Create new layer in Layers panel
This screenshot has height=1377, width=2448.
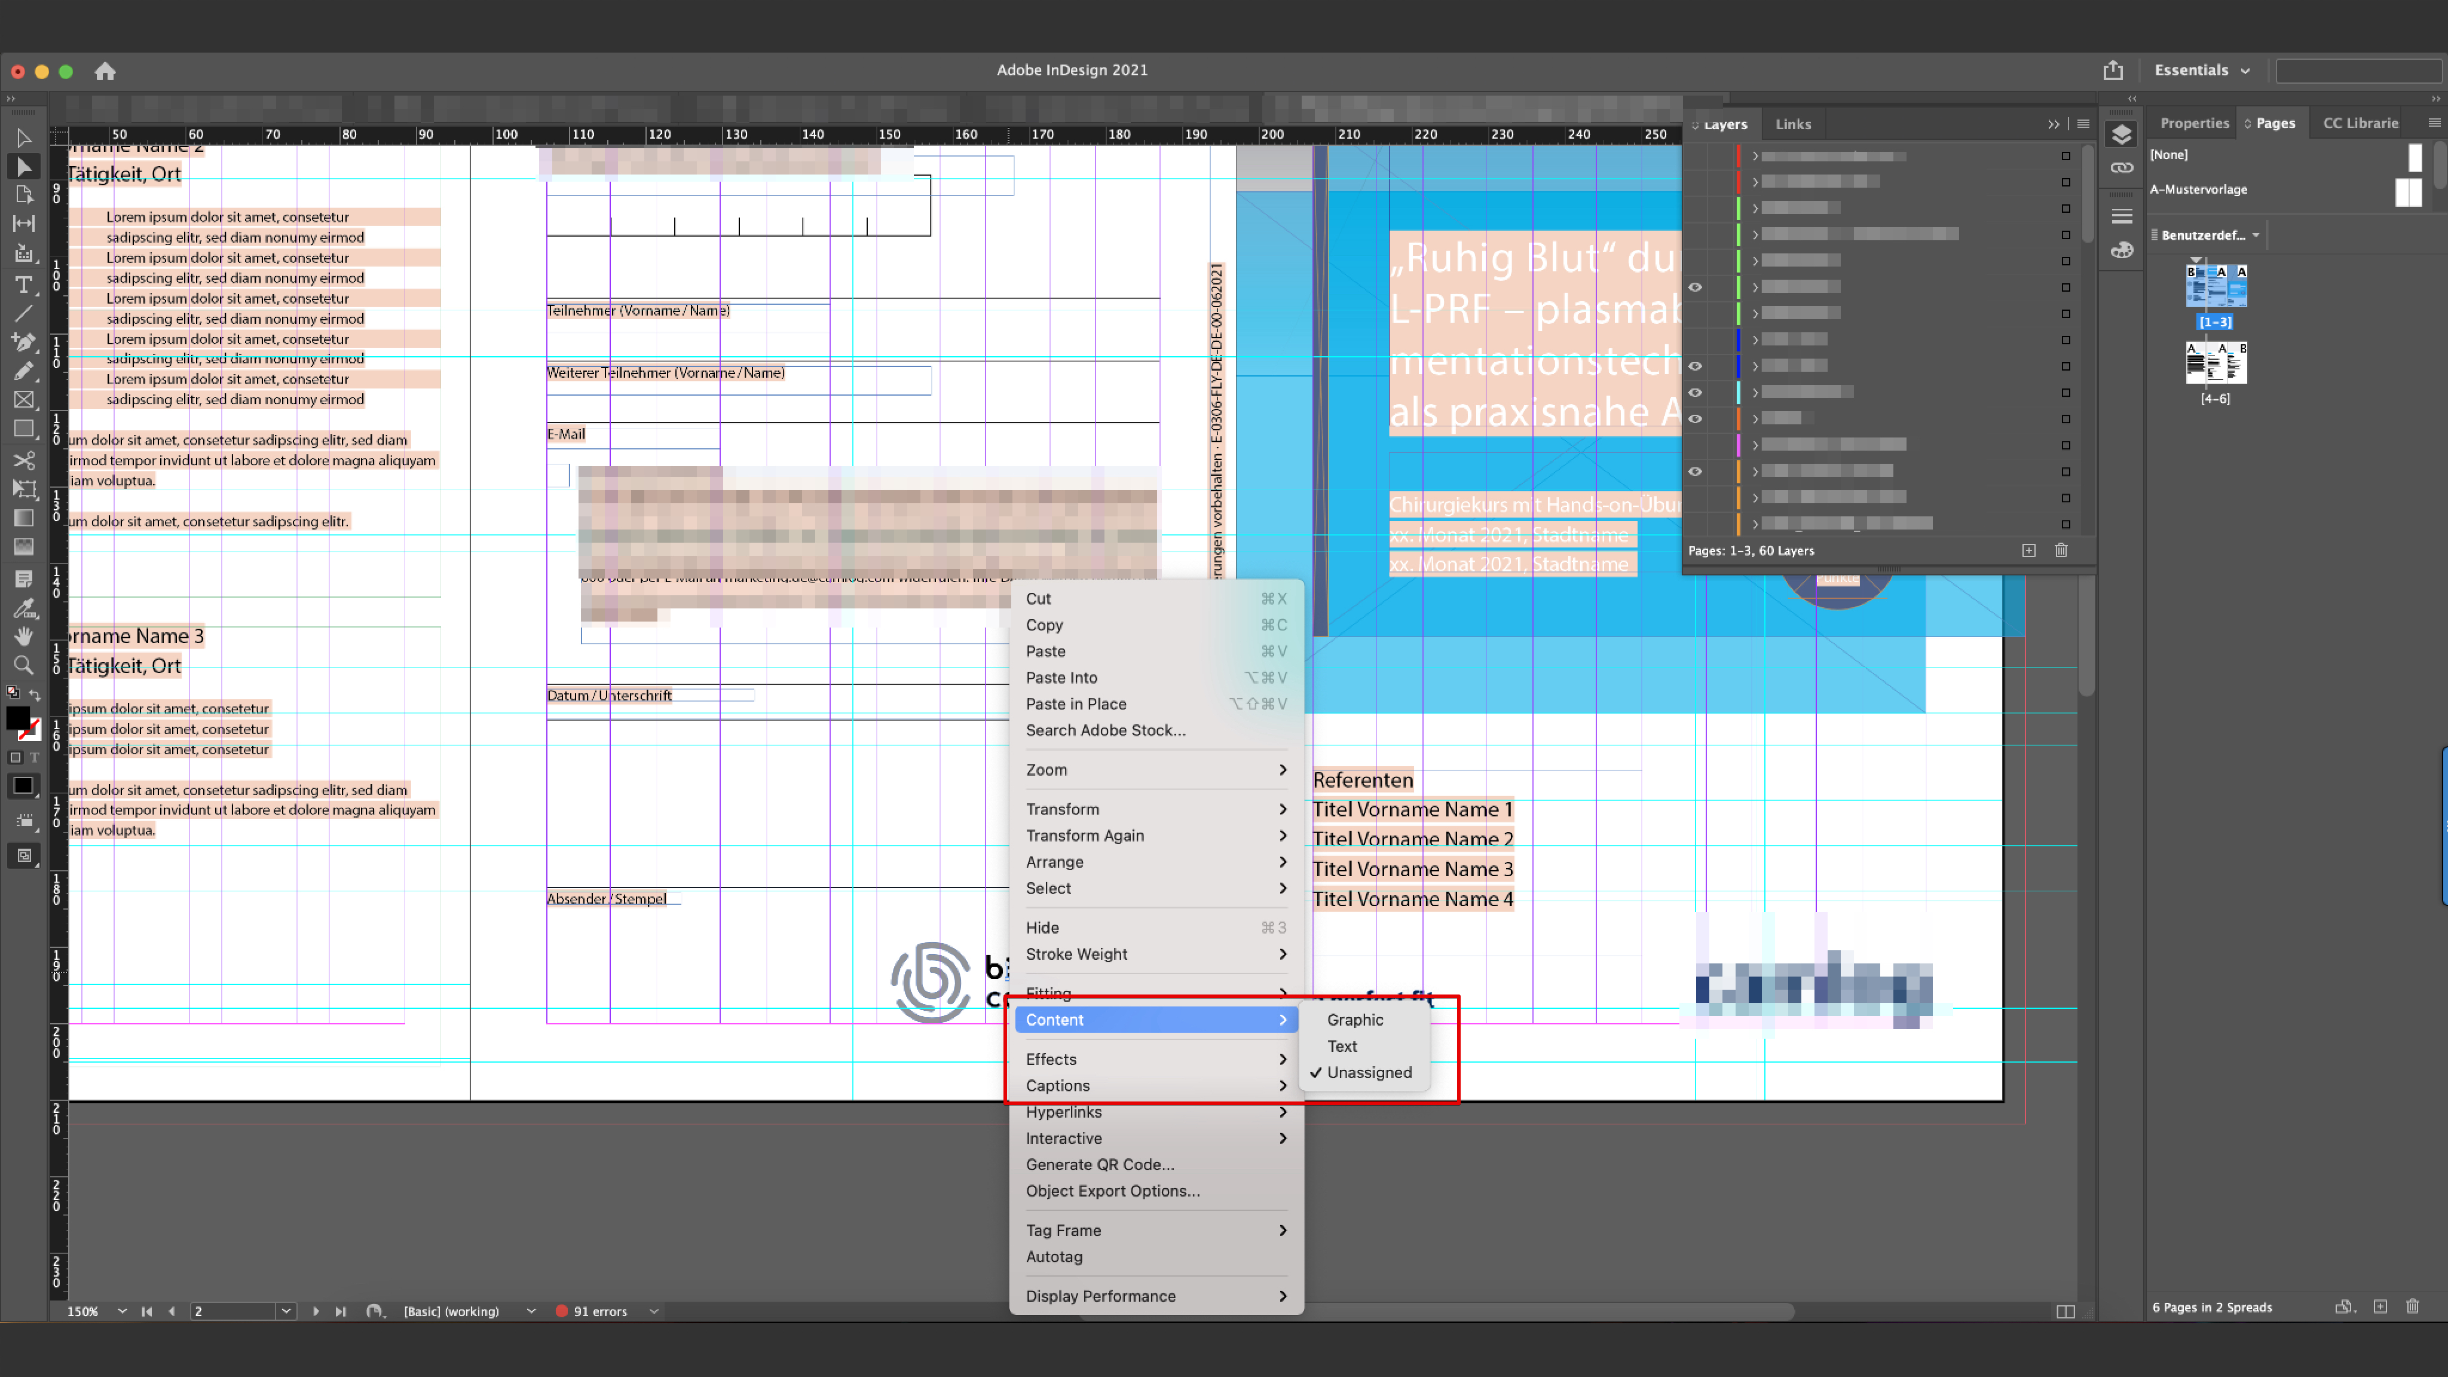pyautogui.click(x=2029, y=550)
